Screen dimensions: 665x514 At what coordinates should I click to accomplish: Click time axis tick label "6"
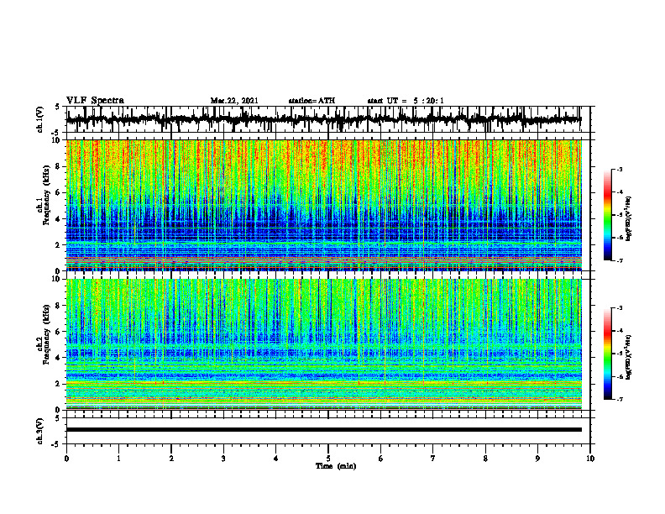[380, 459]
